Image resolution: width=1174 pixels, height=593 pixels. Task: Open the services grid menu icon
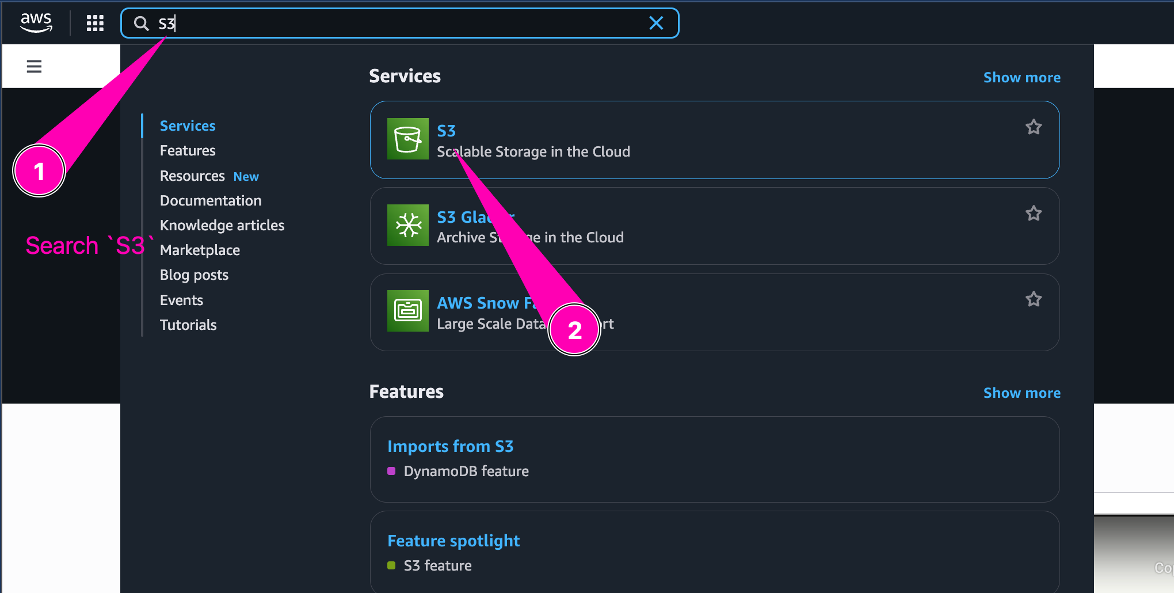(x=95, y=23)
